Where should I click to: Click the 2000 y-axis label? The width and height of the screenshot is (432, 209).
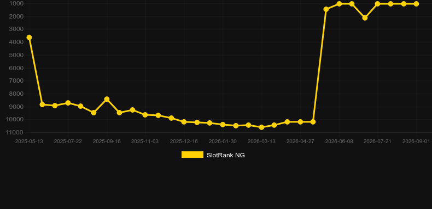[x=16, y=16]
